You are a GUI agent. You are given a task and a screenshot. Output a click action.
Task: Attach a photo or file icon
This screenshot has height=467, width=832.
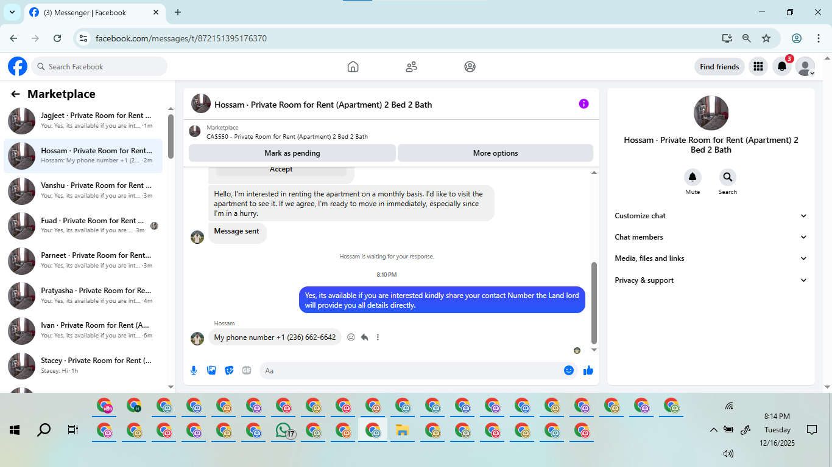tap(211, 370)
